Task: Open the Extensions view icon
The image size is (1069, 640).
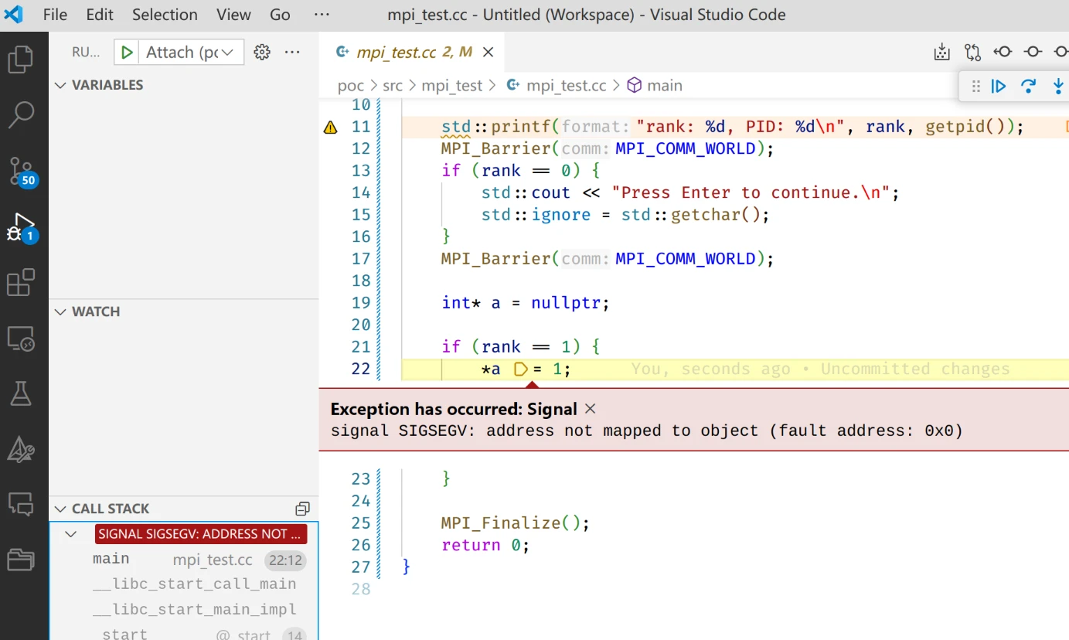Action: pyautogui.click(x=21, y=283)
